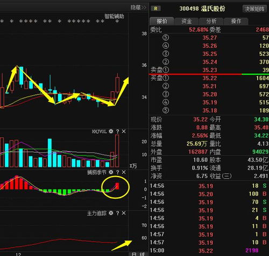Close the 捕捞季节 indicator panel
This screenshot has height=256, width=269.
[124, 172]
